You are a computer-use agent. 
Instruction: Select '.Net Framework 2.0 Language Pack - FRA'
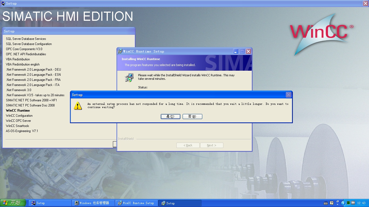click(x=33, y=80)
